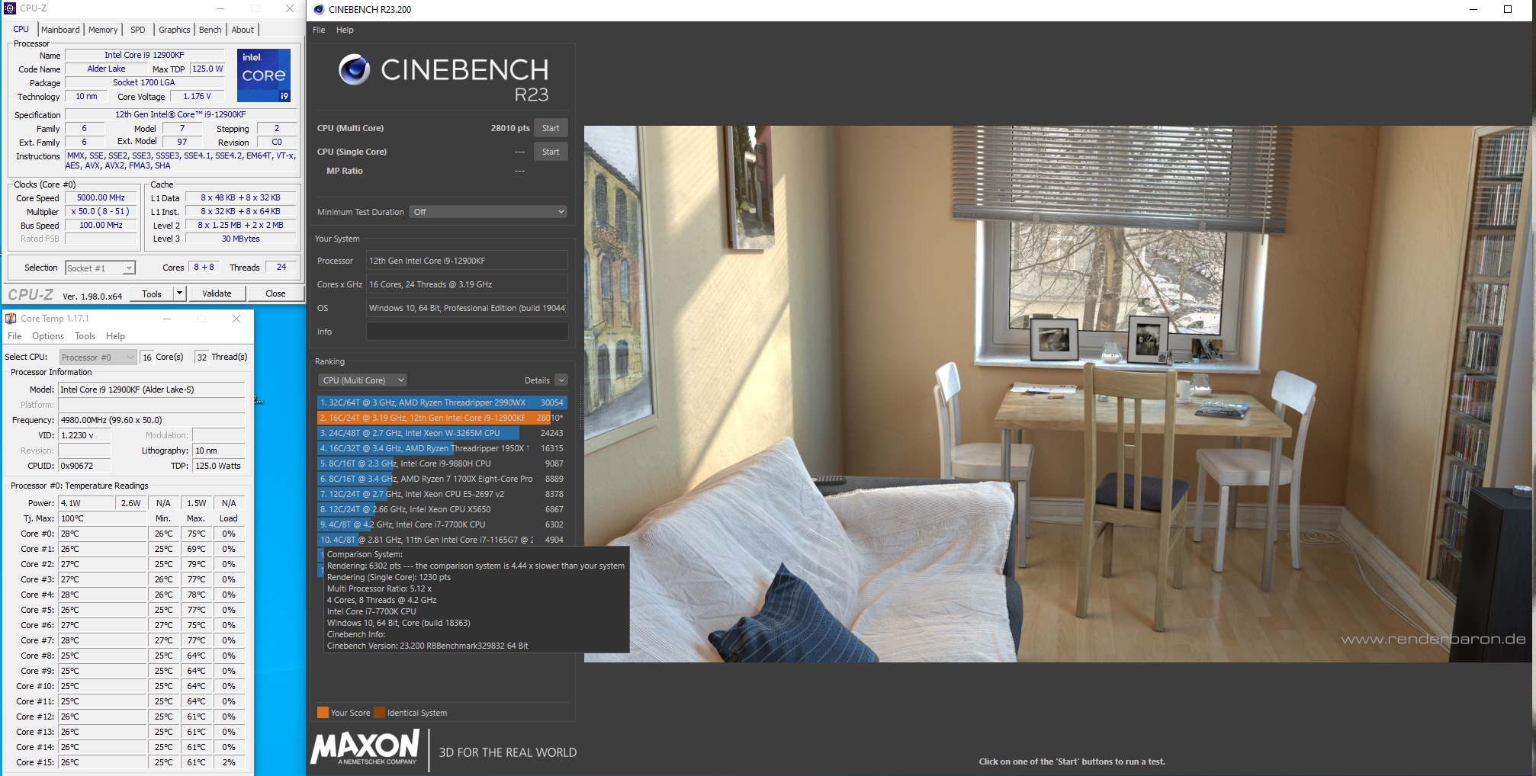The width and height of the screenshot is (1536, 776).
Task: Minimize the Cinebench window
Action: coord(1473,9)
